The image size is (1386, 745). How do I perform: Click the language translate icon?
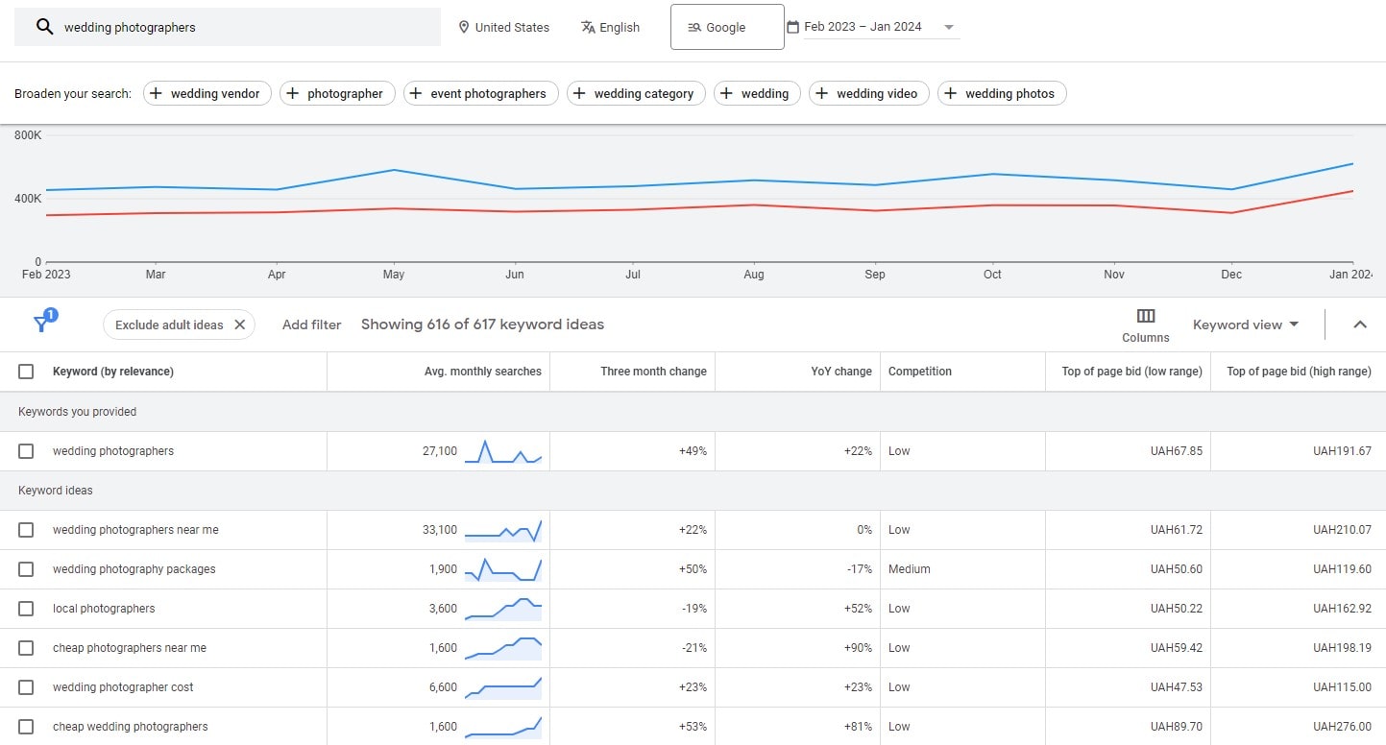click(x=588, y=27)
